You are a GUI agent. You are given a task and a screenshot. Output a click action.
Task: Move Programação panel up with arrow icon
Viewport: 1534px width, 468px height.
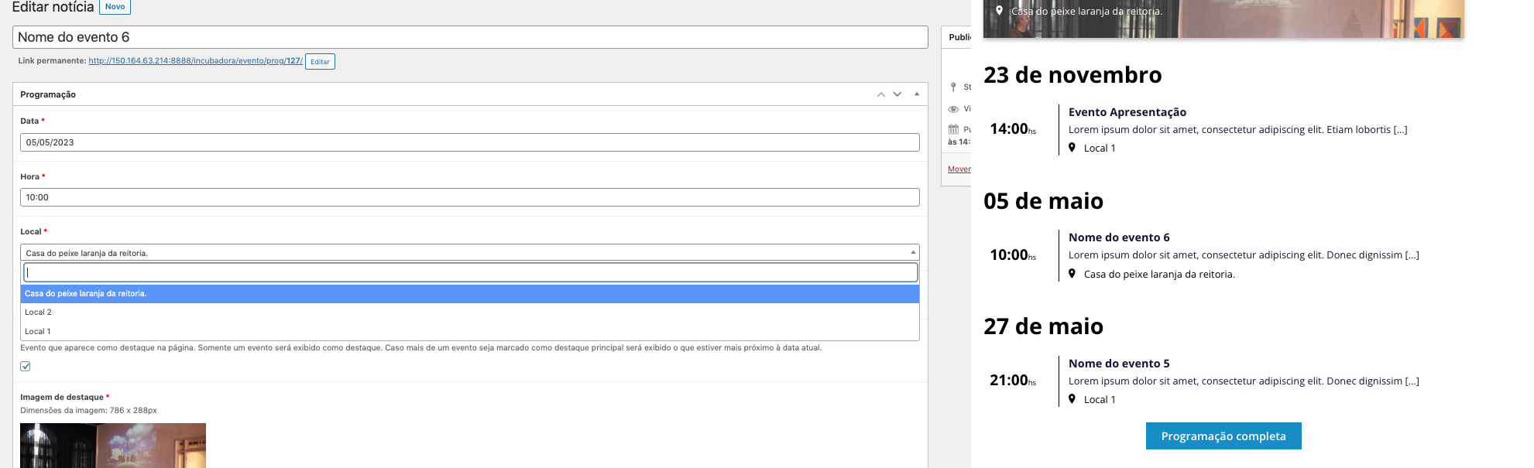pos(880,94)
